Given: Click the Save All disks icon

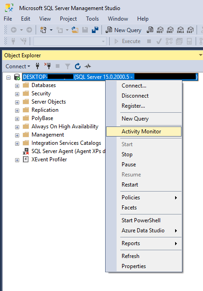Looking at the screenshot, I should tap(95, 30).
